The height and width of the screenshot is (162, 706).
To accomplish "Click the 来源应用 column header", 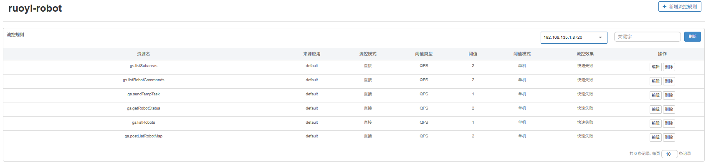I will click(x=312, y=54).
